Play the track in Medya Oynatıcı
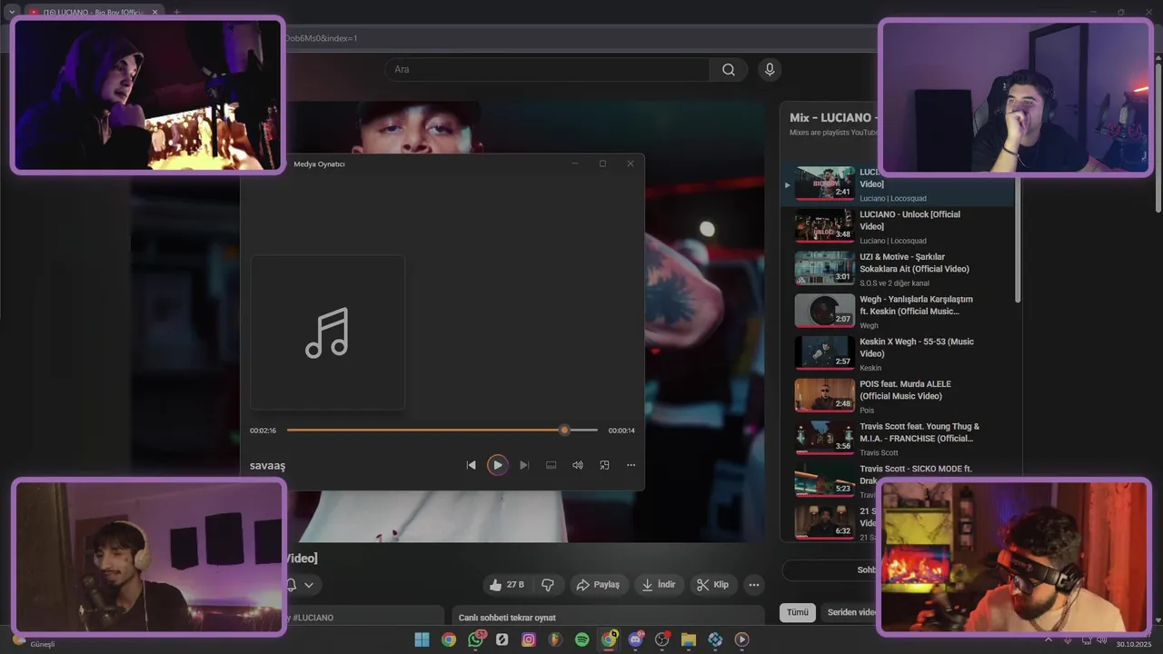Viewport: 1163px width, 654px height. (497, 465)
